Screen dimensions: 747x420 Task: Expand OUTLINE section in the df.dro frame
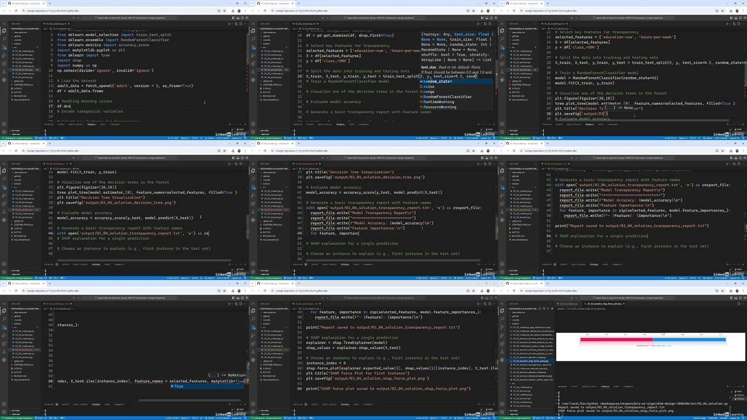pos(15,130)
